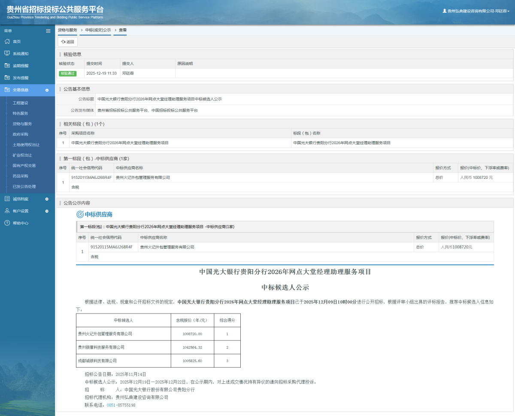This screenshot has width=515, height=416.
Task: Click the circular check icon before 中标供应商
Action: pyautogui.click(x=79, y=214)
